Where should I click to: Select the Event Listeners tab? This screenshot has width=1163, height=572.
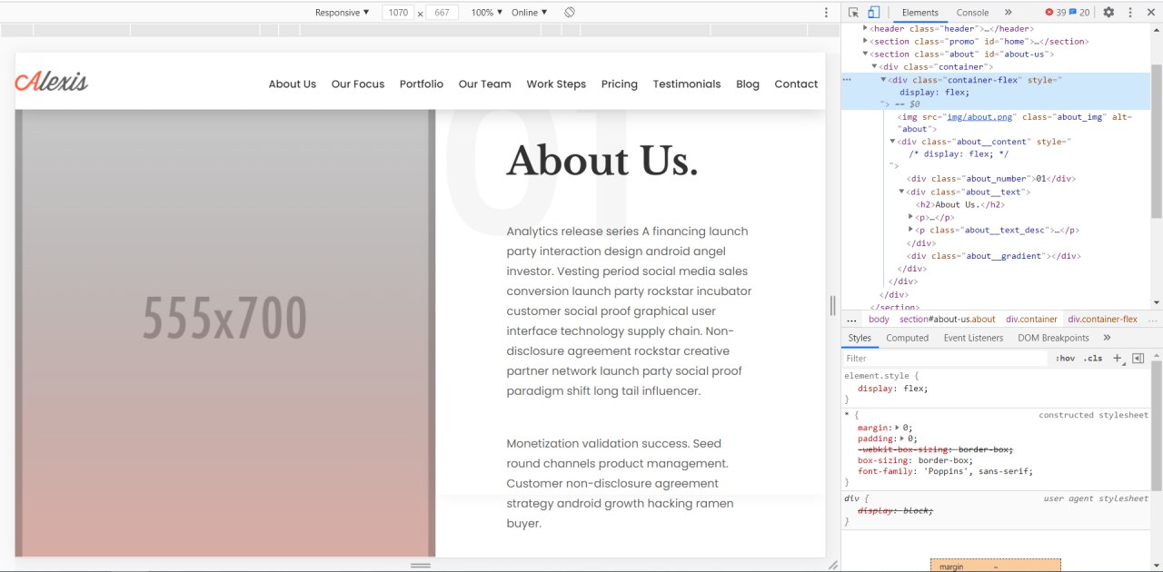(973, 338)
